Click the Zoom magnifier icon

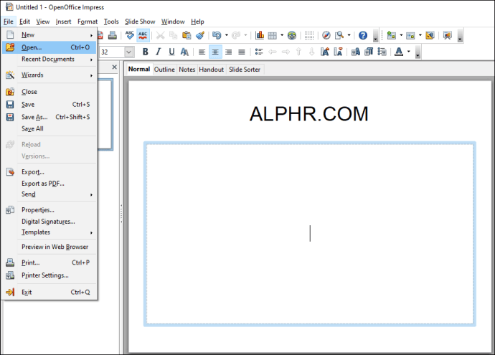[339, 35]
